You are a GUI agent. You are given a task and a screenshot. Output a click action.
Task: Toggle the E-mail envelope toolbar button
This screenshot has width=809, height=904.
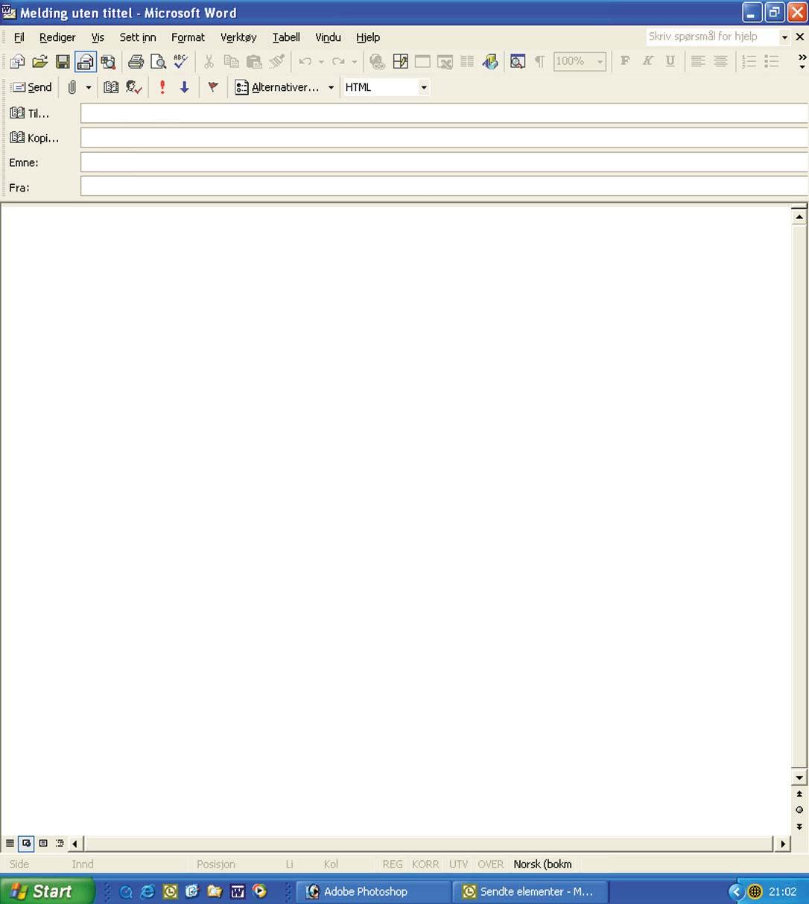(x=86, y=62)
